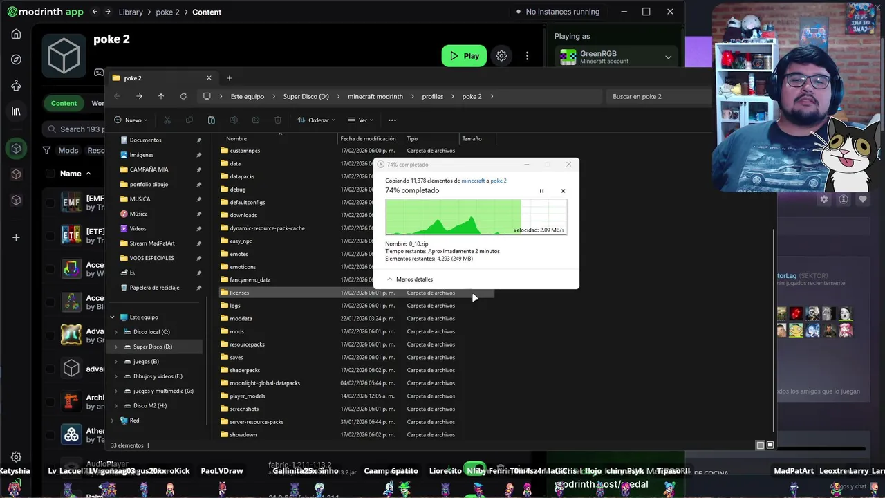The image size is (885, 498).
Task: Expand juegos (E:) drive arrow
Action: pos(115,362)
